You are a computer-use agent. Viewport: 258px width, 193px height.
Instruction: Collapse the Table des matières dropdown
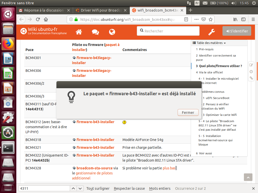click(x=209, y=43)
